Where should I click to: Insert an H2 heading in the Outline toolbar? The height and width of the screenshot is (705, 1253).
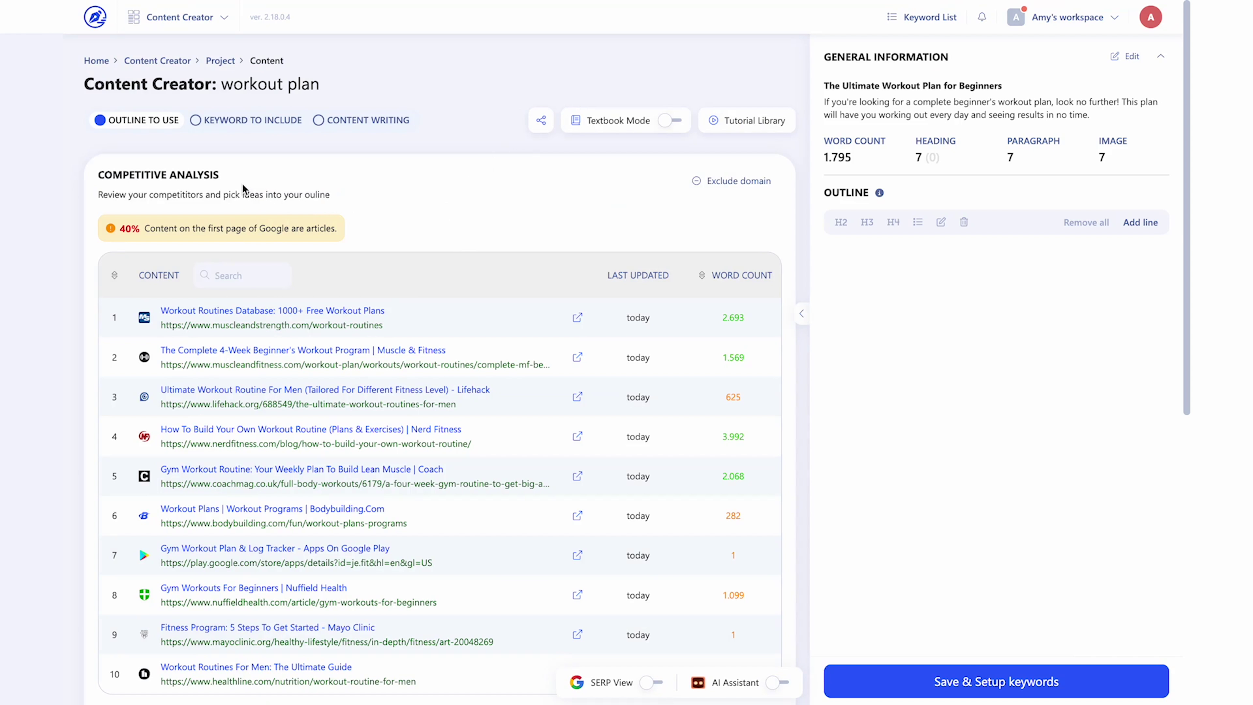pyautogui.click(x=841, y=222)
